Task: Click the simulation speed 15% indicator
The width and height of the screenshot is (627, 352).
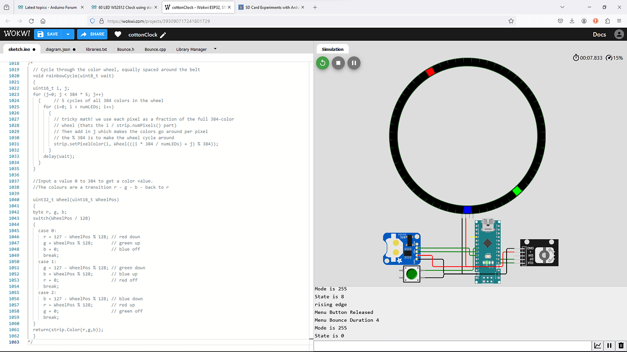Action: (x=614, y=58)
